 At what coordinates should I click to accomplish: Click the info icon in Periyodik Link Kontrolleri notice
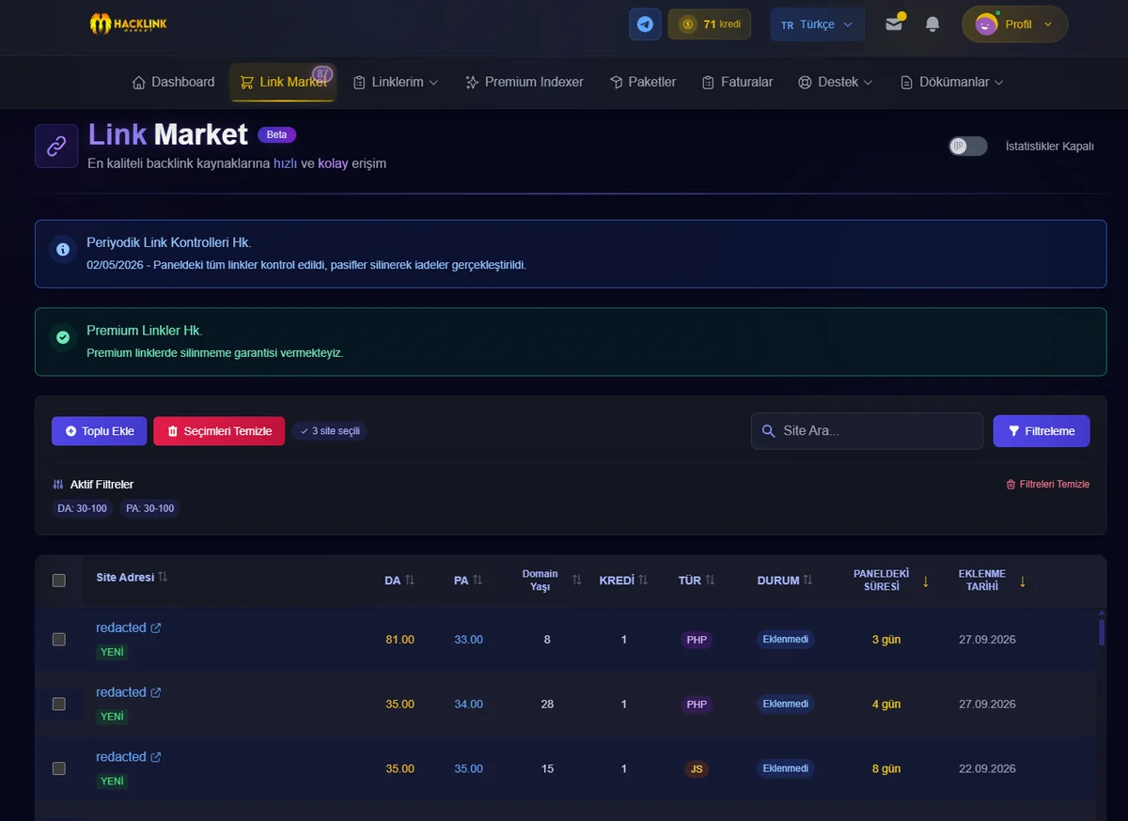coord(63,250)
